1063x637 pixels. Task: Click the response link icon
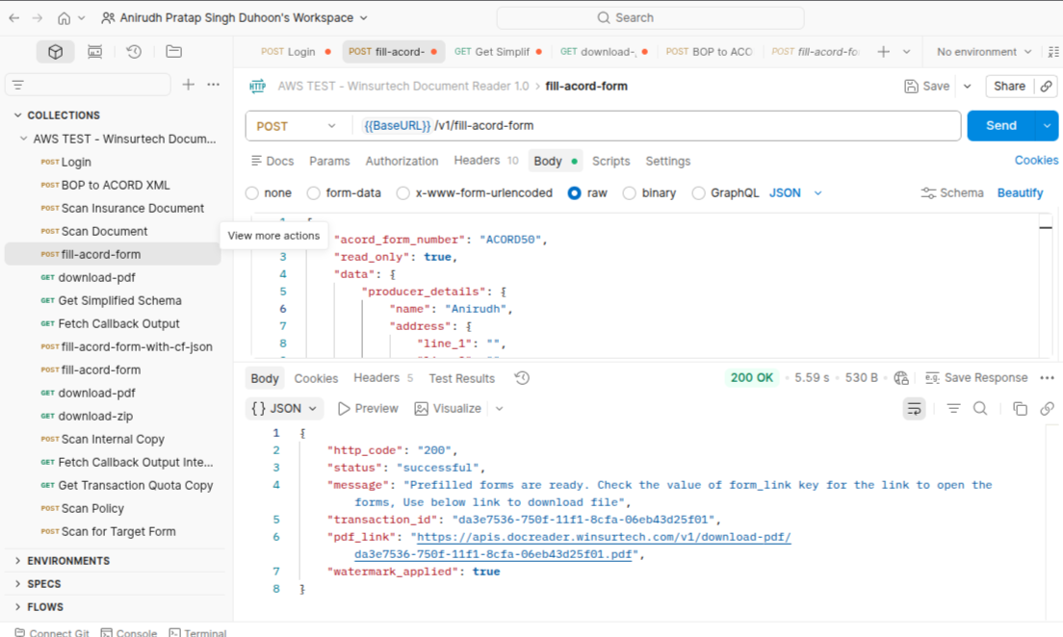pos(1048,409)
